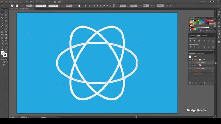
Task: Select the Paintbrush tool
Action: click(2, 24)
